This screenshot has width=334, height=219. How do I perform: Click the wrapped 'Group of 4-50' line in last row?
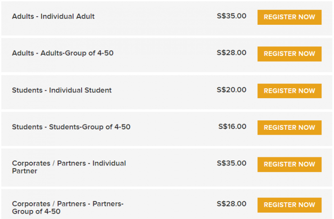(36, 211)
